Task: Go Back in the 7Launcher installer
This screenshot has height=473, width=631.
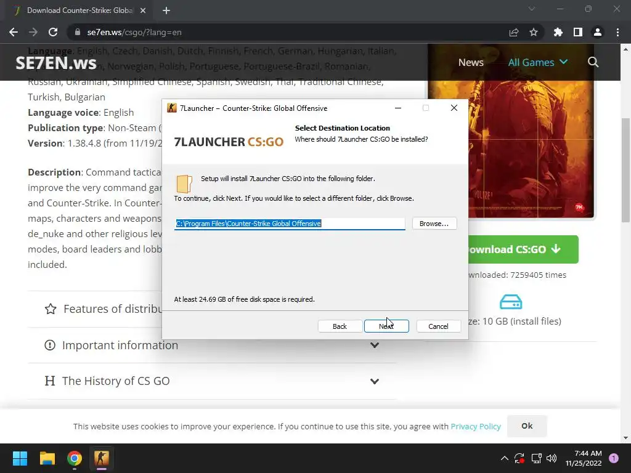Action: (340, 326)
